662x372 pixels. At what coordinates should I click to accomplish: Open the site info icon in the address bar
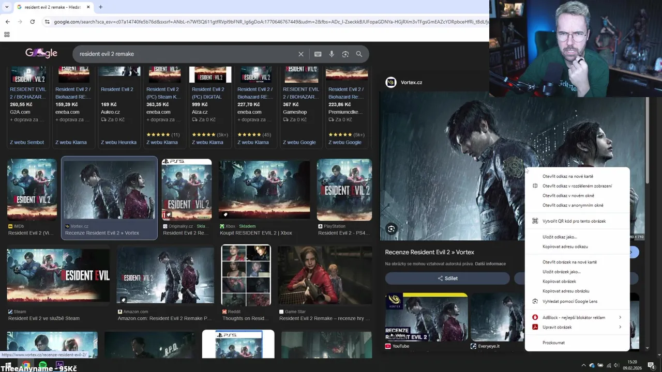pos(47,22)
